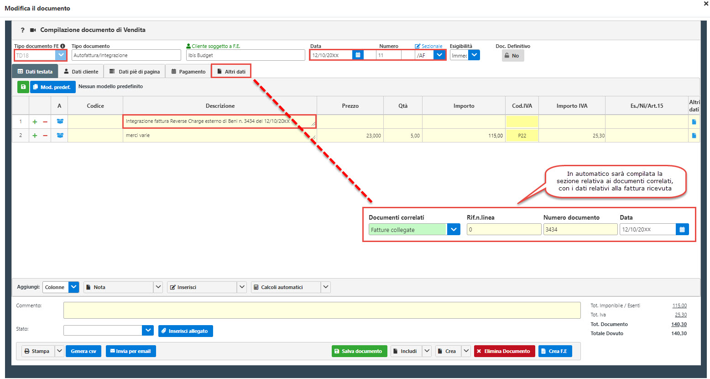710x379 pixels.
Task: Toggle the Doc. Definitivo No lock button
Action: pyautogui.click(x=513, y=56)
